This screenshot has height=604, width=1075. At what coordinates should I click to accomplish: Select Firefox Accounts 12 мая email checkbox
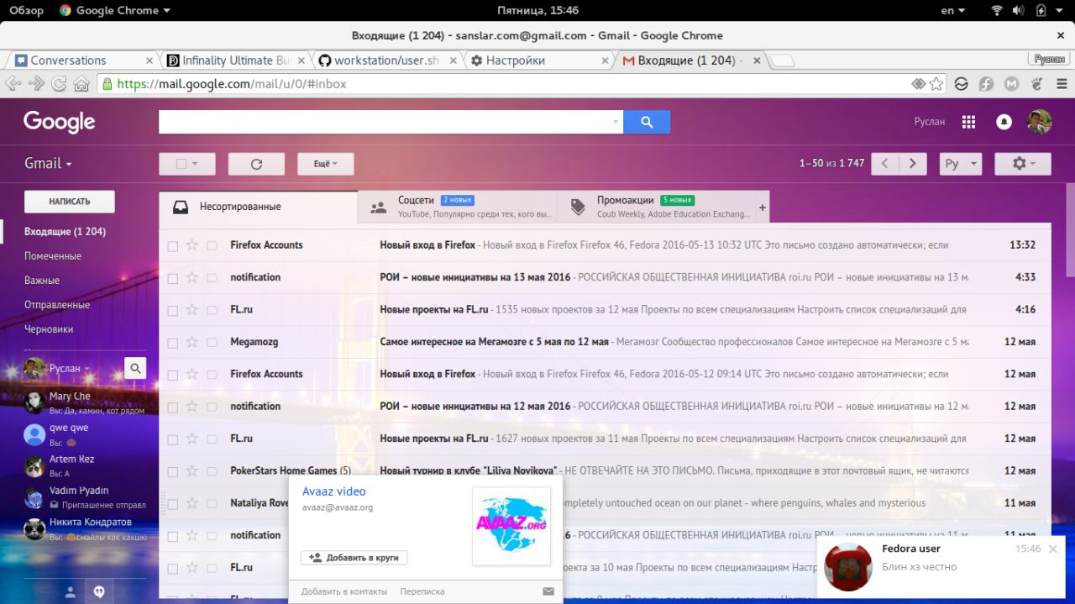172,375
